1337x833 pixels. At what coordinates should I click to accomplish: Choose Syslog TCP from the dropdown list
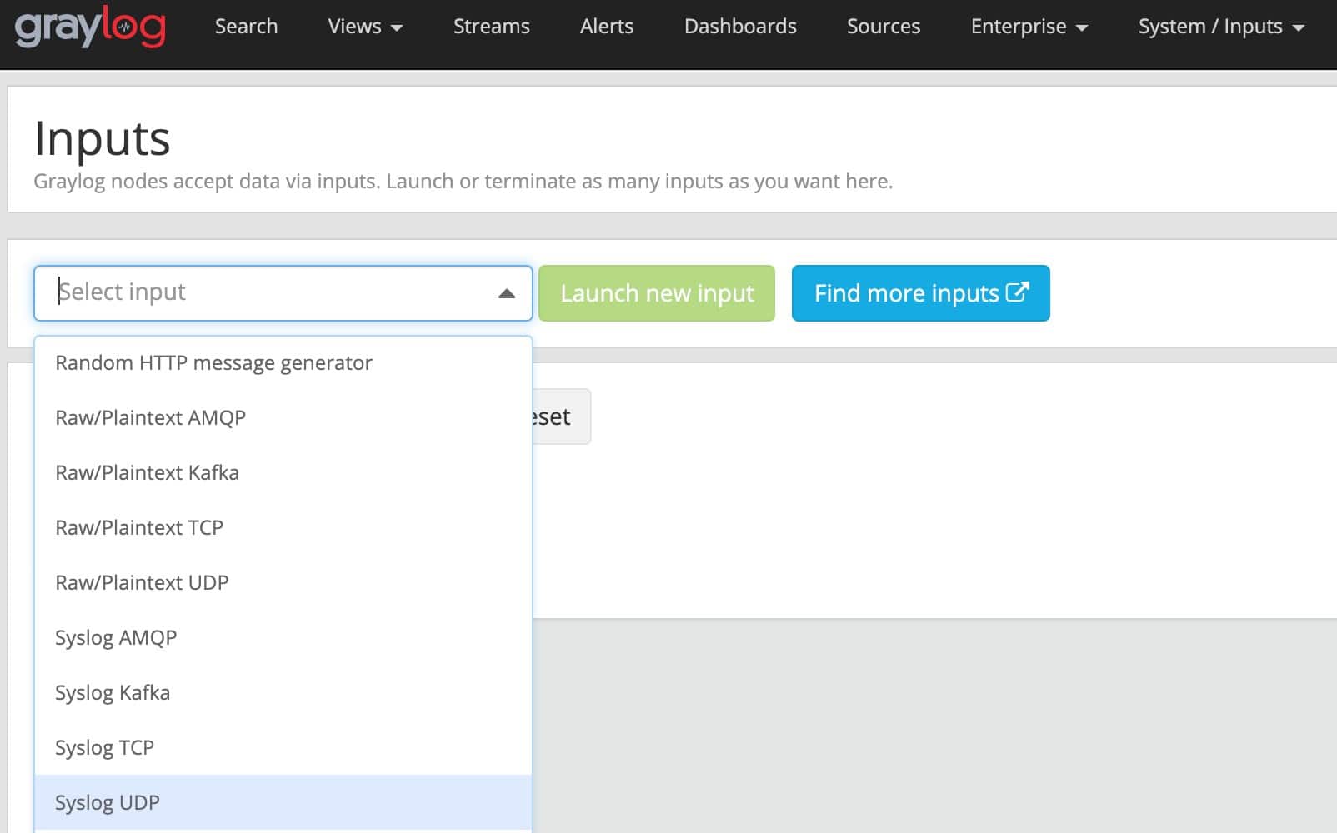104,748
